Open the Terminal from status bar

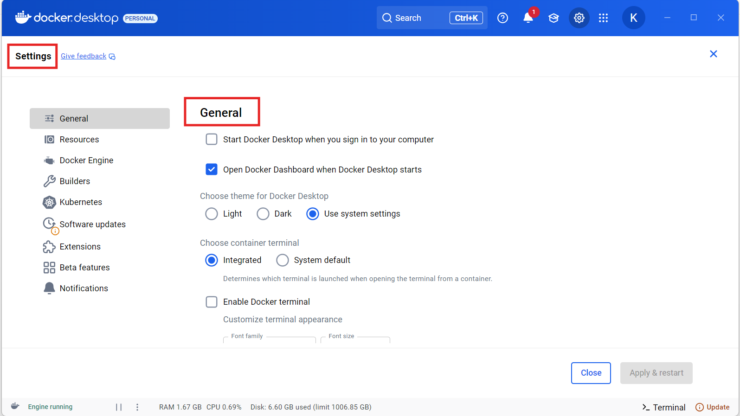pos(664,407)
